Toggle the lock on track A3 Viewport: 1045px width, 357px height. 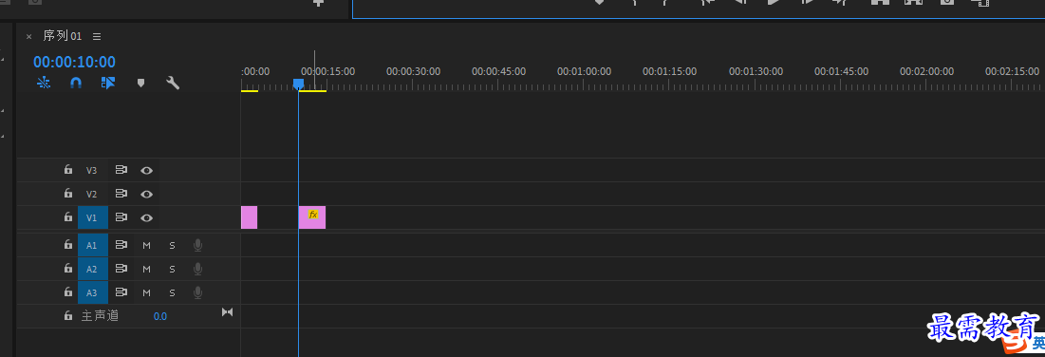click(x=68, y=291)
